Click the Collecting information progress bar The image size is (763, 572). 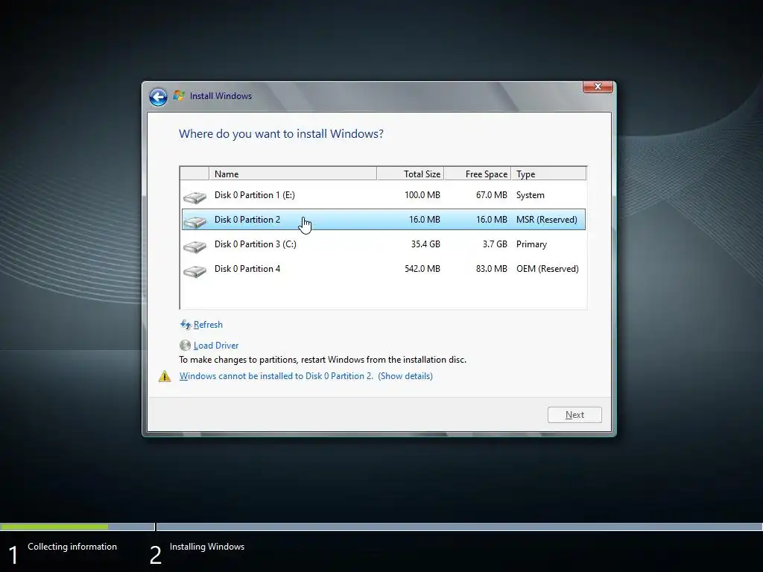[77, 527]
